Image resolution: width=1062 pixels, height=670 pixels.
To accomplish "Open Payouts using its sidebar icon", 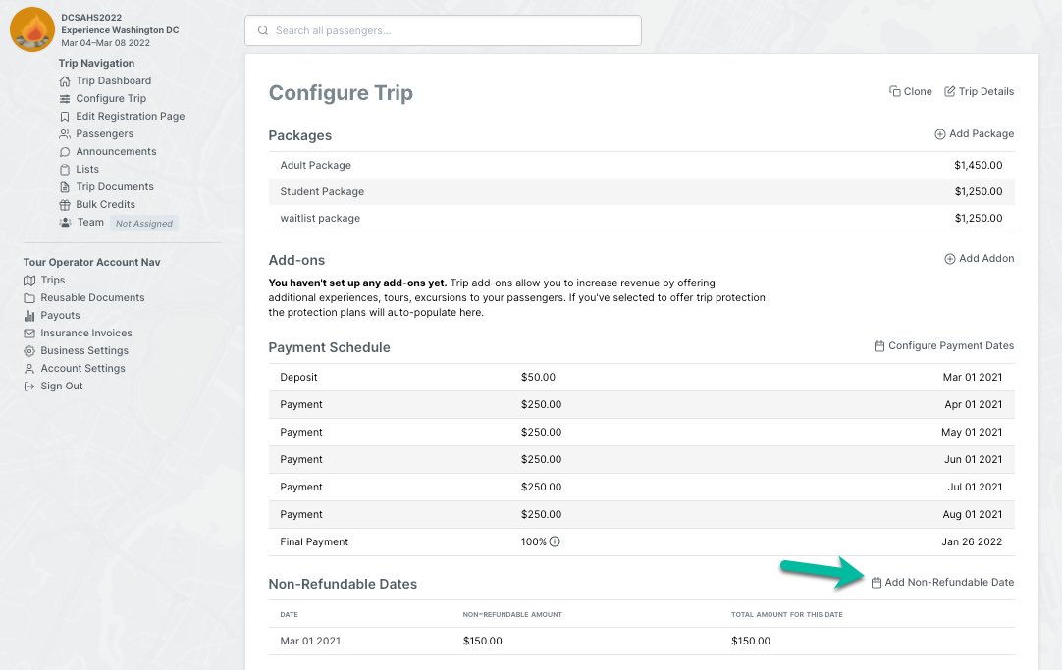I will point(29,315).
